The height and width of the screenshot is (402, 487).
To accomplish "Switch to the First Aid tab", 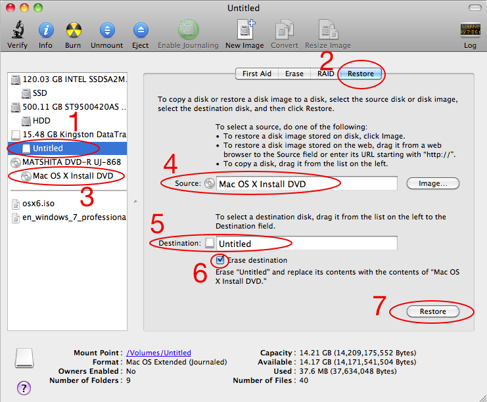I will pos(257,74).
